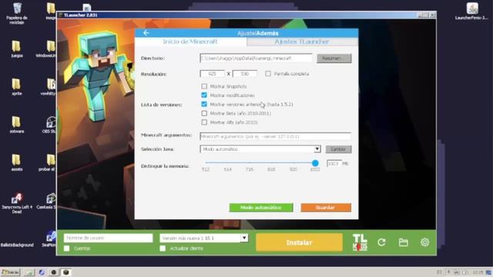This screenshot has height=277, width=493.
Task: Click the orange Guardar button
Action: (x=326, y=207)
